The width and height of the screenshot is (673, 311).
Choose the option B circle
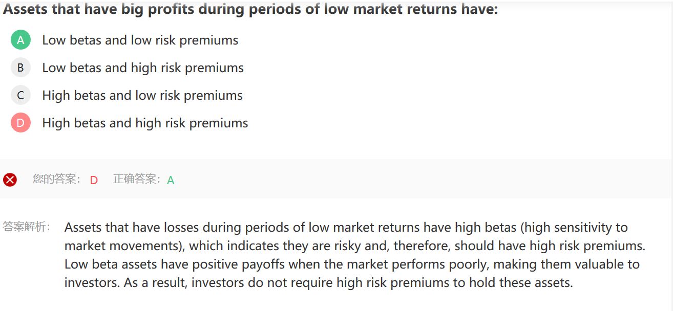pyautogui.click(x=20, y=68)
